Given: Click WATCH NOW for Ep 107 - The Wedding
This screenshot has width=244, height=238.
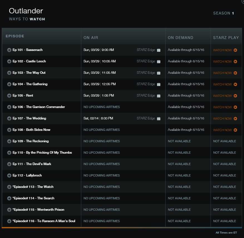Looking at the screenshot, I should (222, 119).
